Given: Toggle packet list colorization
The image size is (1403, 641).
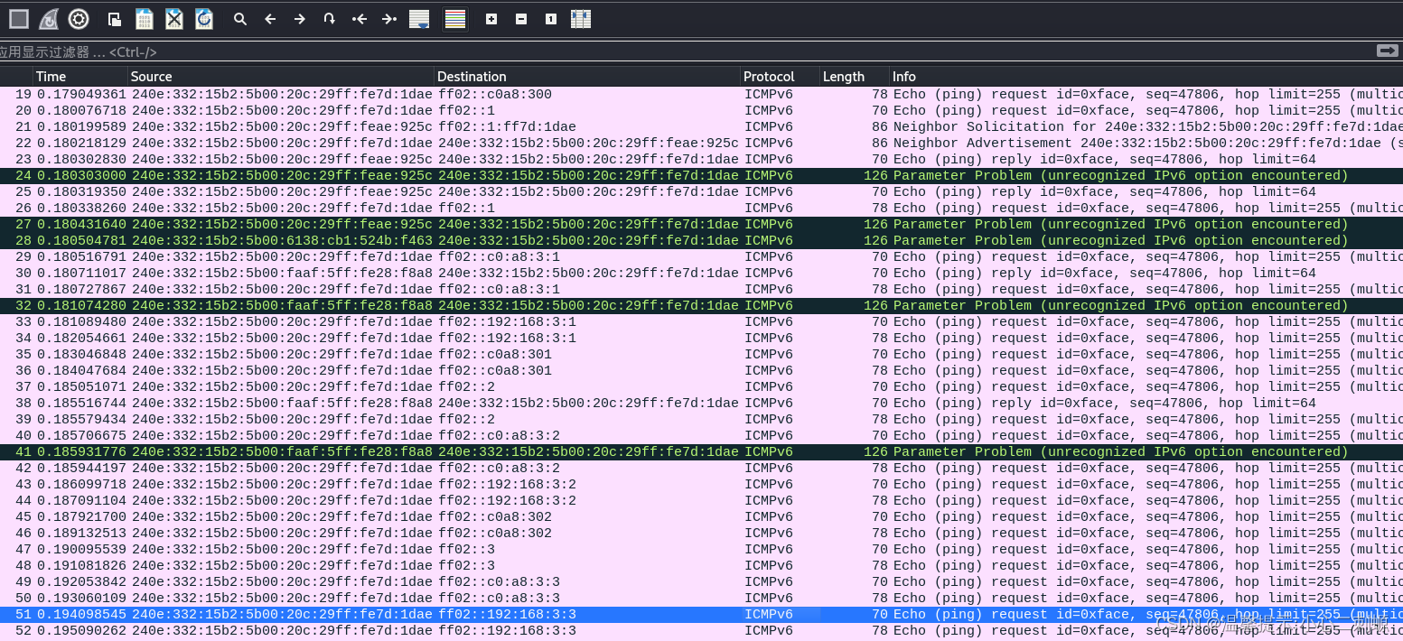Looking at the screenshot, I should 454,18.
